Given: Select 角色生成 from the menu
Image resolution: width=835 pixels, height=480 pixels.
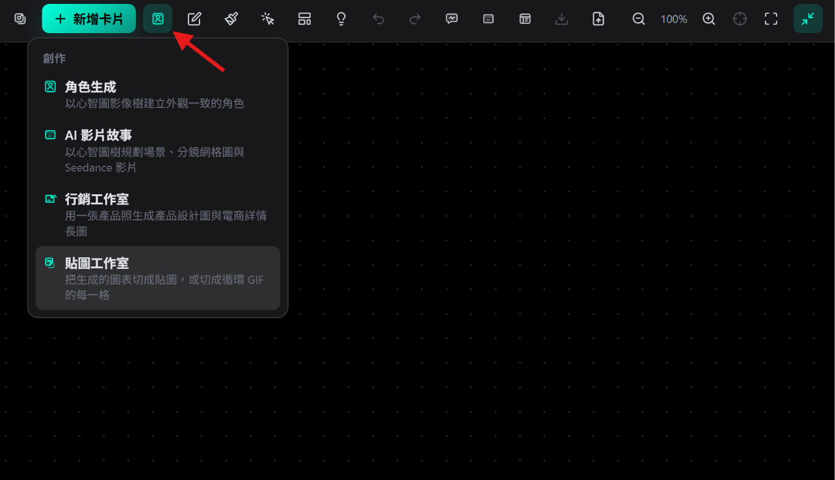Looking at the screenshot, I should (x=158, y=94).
